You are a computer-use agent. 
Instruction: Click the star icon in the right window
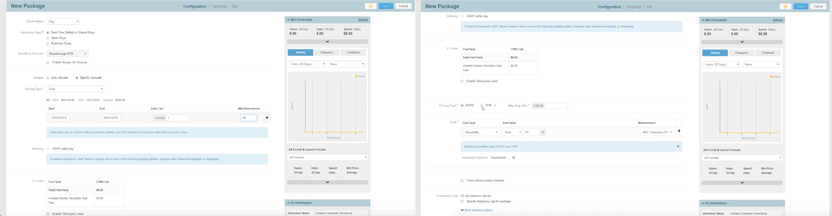coord(785,6)
